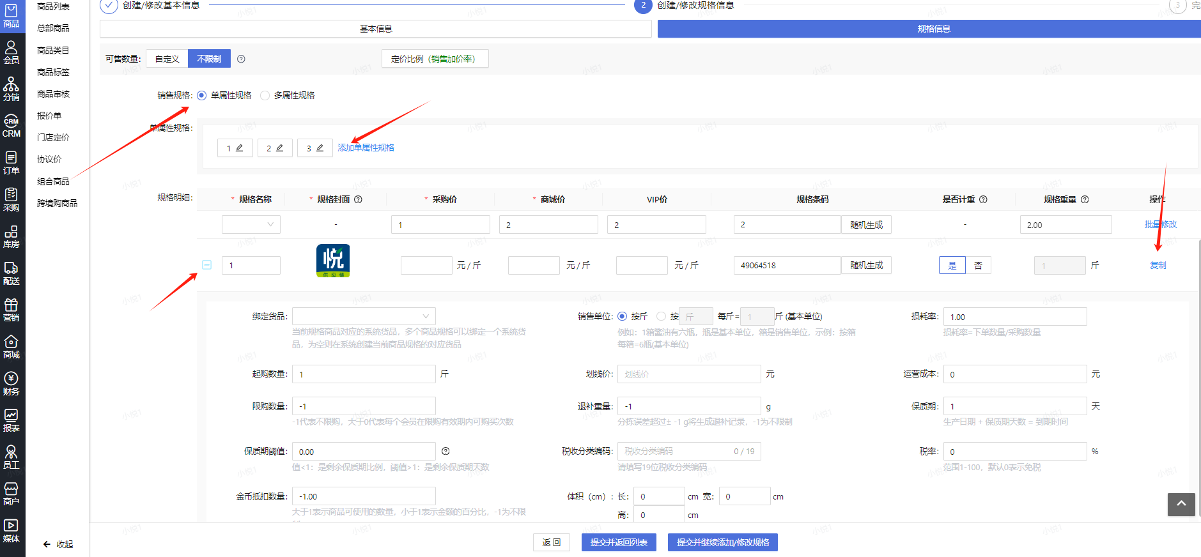Collapse sidebar with 收起
The width and height of the screenshot is (1201, 557).
click(58, 544)
